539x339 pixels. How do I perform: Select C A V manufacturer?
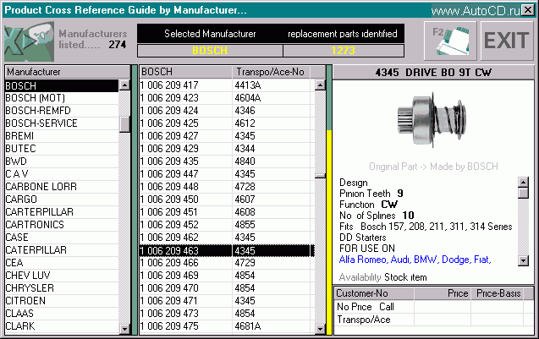[62, 174]
